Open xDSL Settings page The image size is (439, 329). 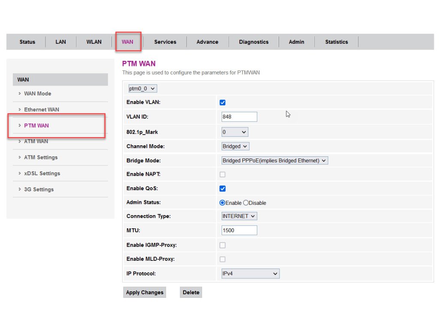[42, 173]
